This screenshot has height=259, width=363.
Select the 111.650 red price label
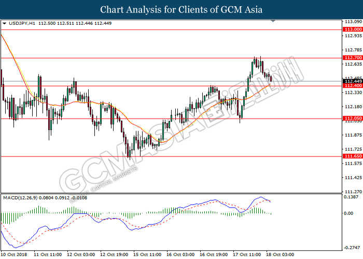(x=353, y=156)
